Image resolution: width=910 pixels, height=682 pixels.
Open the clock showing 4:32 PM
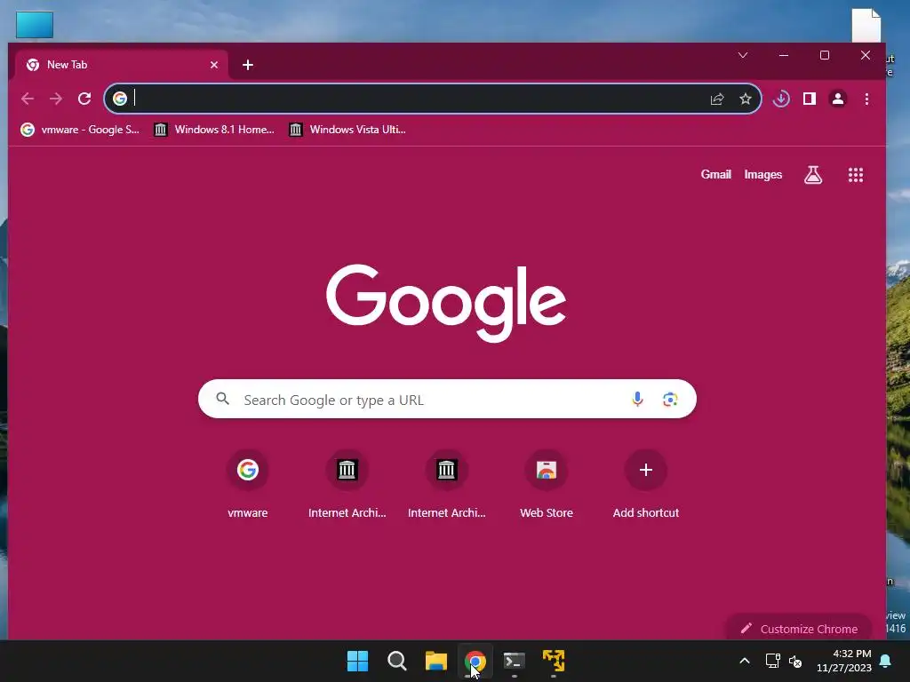click(x=844, y=661)
